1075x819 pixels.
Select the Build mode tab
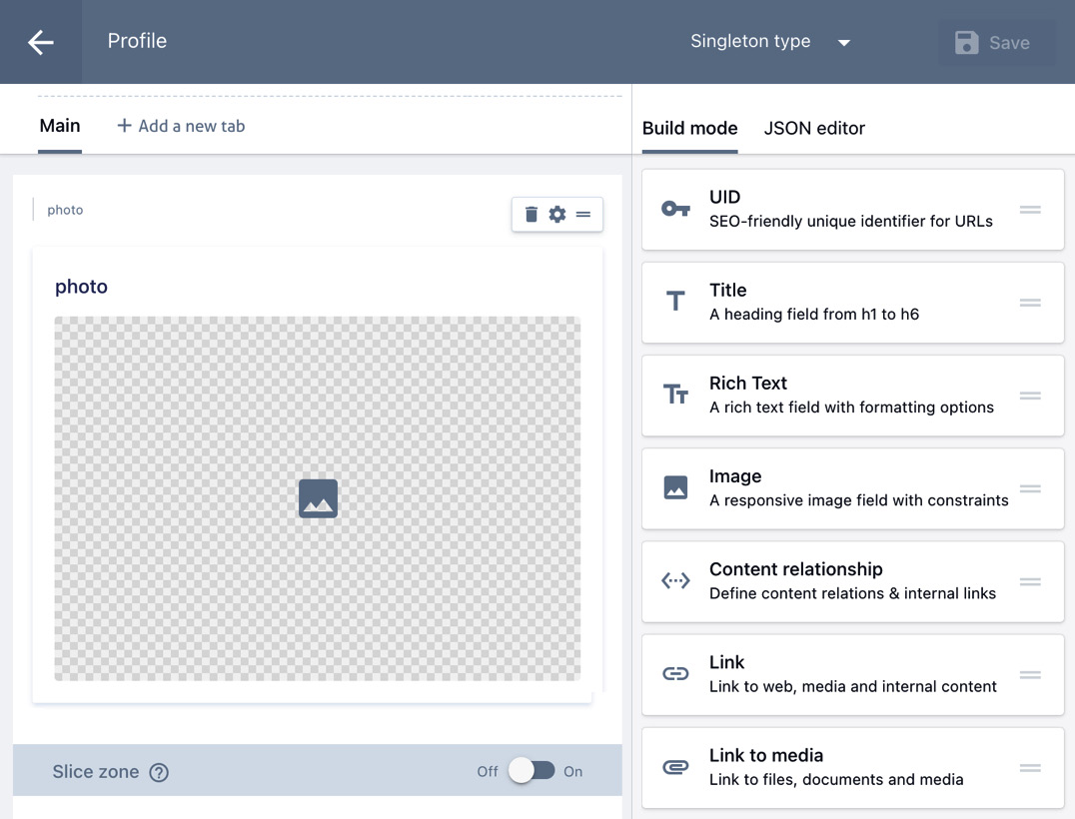[x=689, y=128]
